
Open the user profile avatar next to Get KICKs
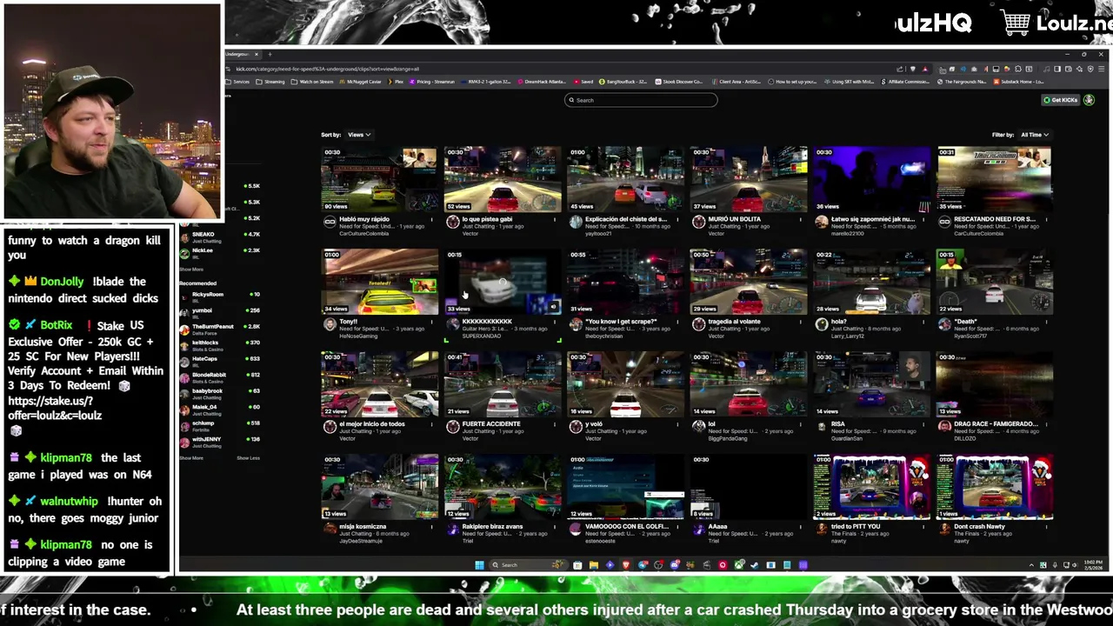tap(1089, 100)
